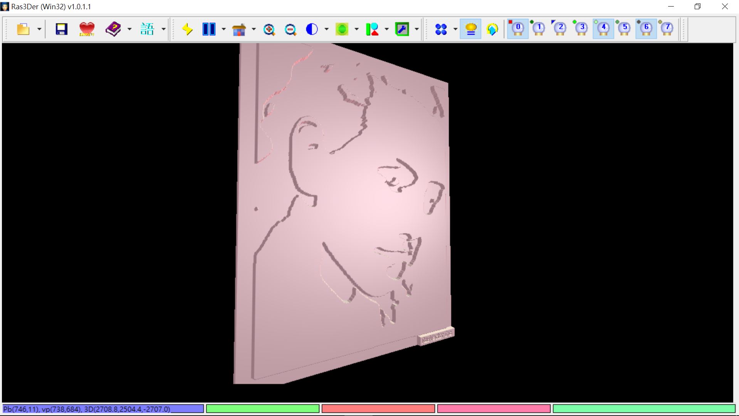This screenshot has width=739, height=416.
Task: Expand the dropdown next to the open folder icon
Action: (39, 29)
